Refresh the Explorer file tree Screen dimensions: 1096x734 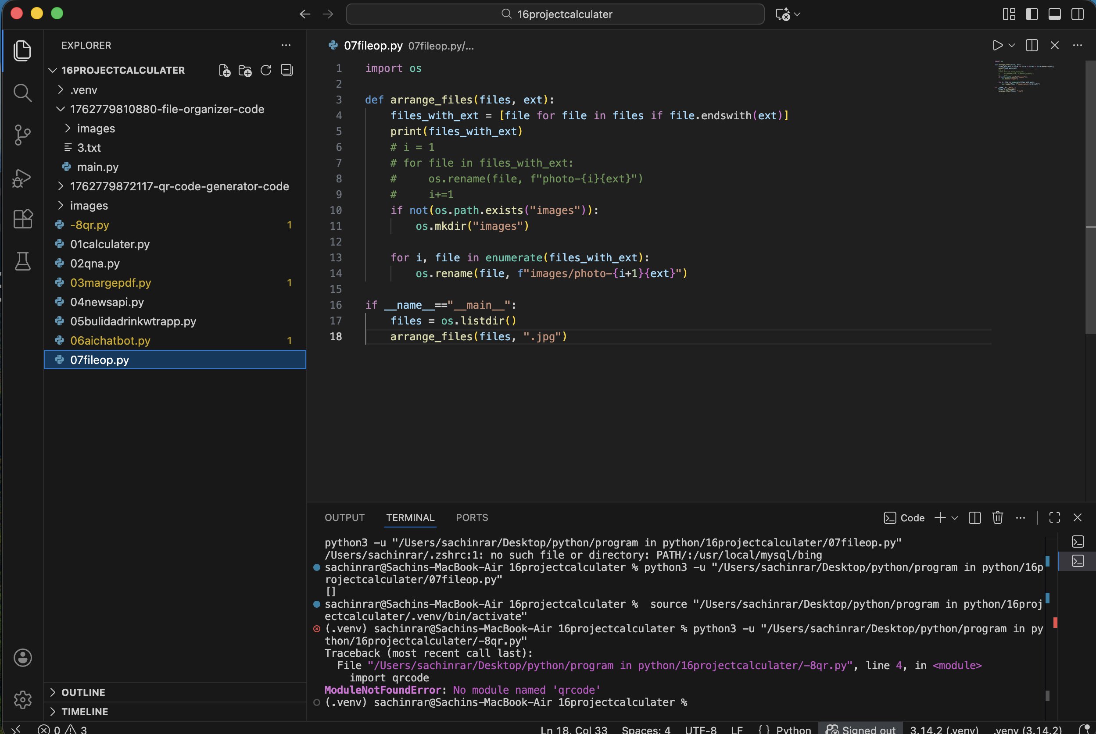265,70
